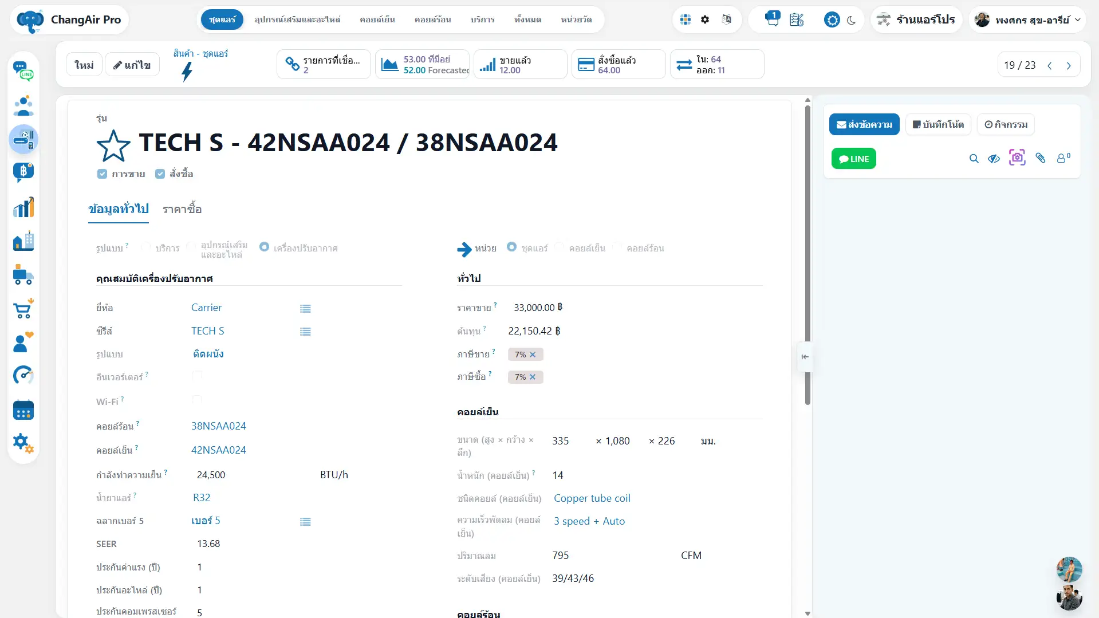Toggle the สั่งซื้อ checkbox
Viewport: 1099px width, 618px height.
tap(160, 174)
